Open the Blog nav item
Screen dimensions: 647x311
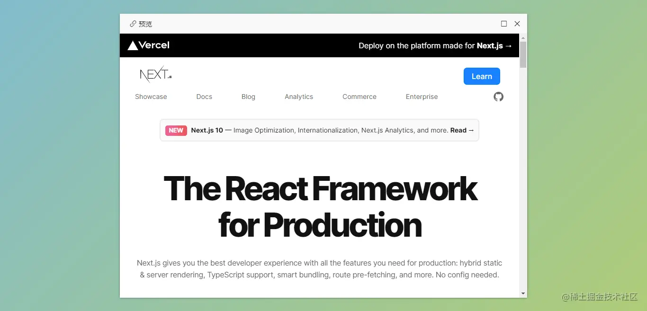pyautogui.click(x=248, y=97)
